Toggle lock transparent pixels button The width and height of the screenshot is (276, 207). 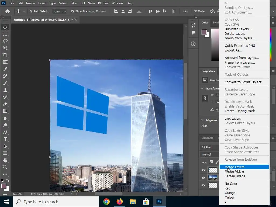pos(211,162)
